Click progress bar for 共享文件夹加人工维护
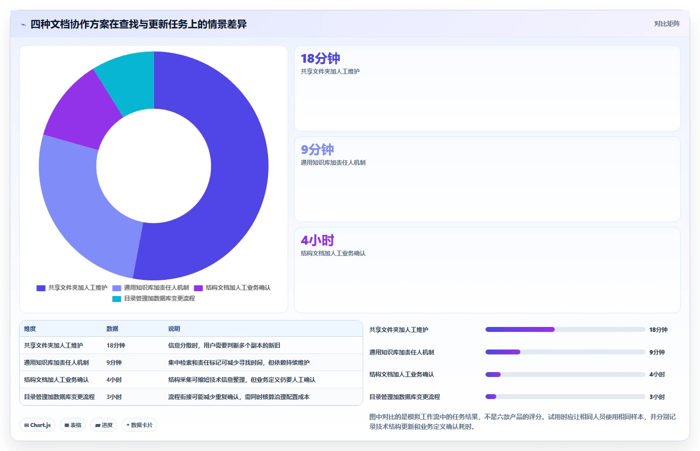 [565, 329]
